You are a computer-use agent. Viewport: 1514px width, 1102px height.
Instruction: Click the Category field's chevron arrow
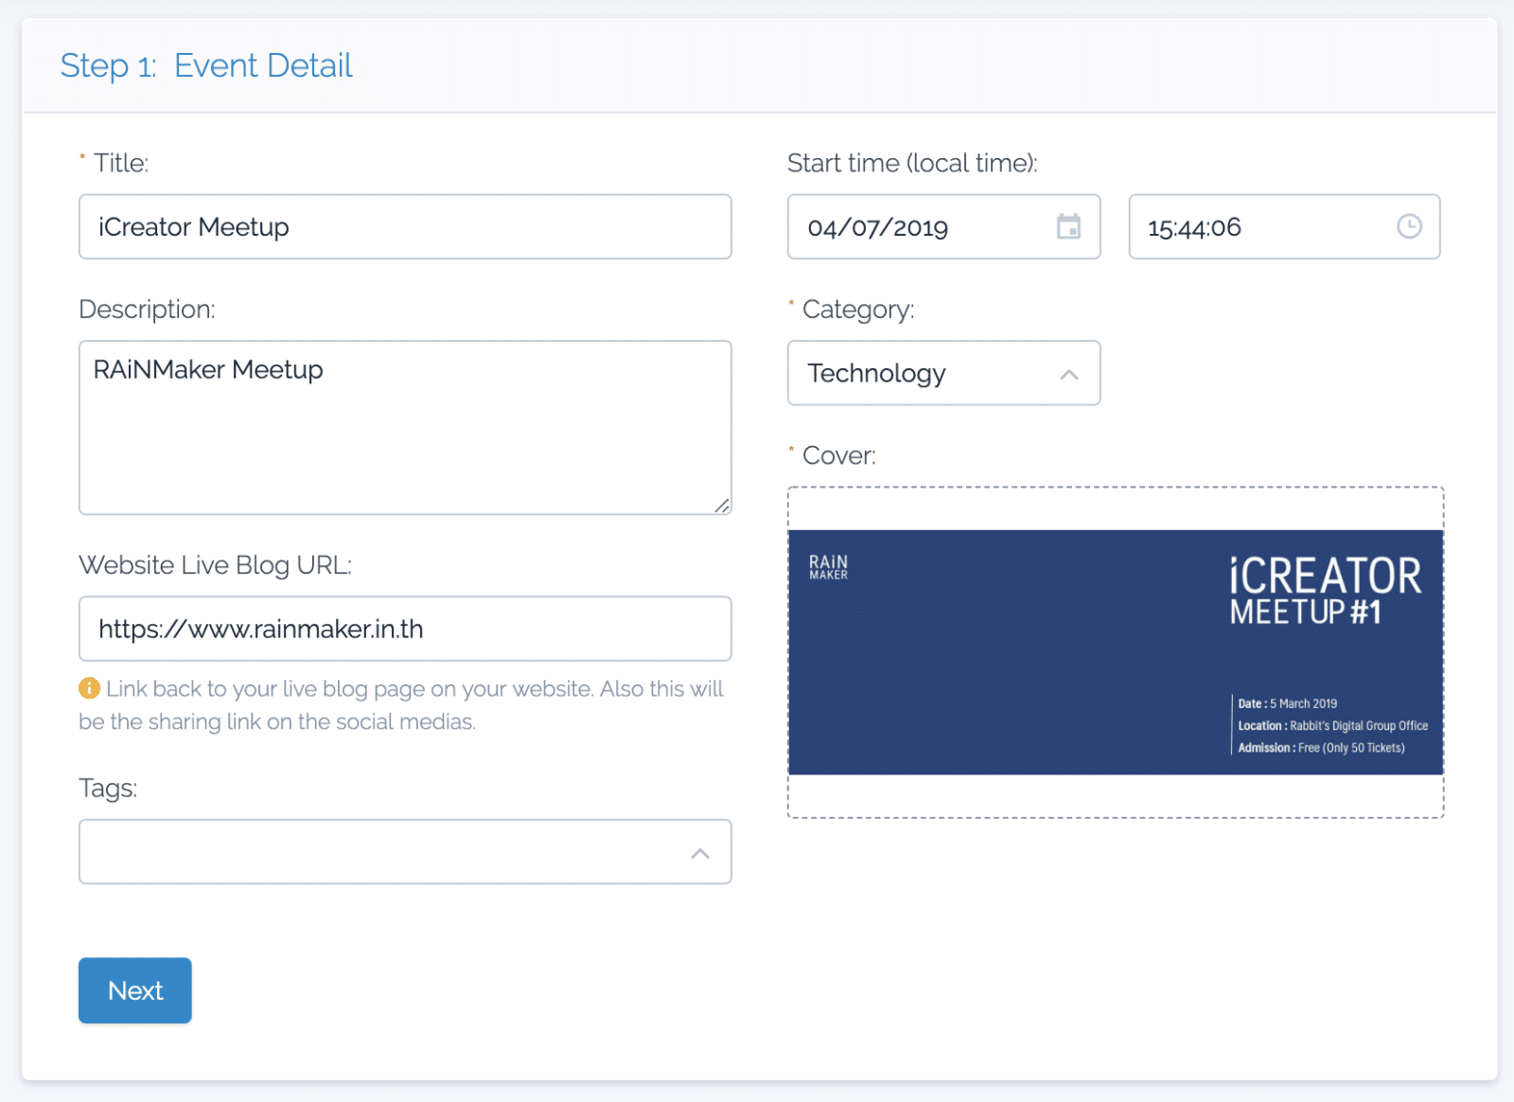click(1069, 374)
